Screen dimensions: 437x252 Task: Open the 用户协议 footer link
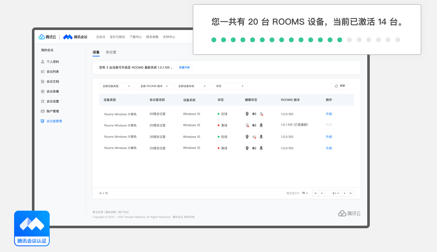click(124, 212)
